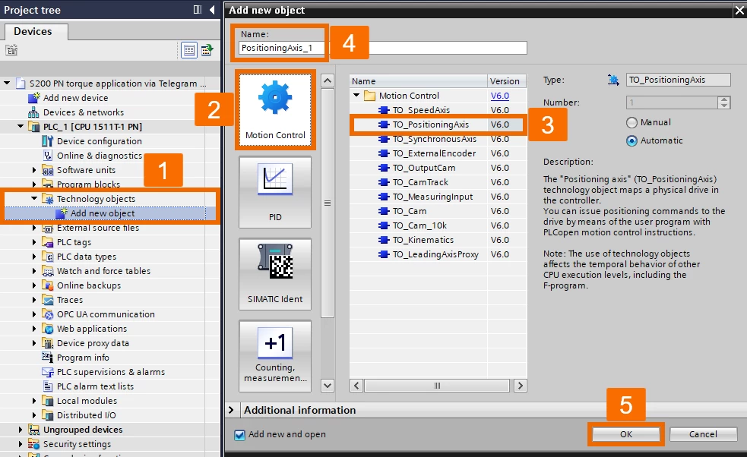Screen dimensions: 747x457
Task: Click the scroll down arrow beside the category buttons
Action: pos(328,386)
